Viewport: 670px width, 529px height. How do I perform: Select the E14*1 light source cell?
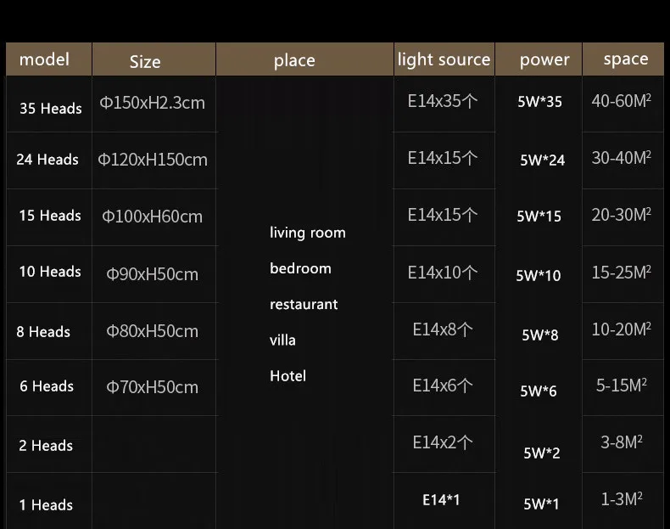tap(441, 500)
